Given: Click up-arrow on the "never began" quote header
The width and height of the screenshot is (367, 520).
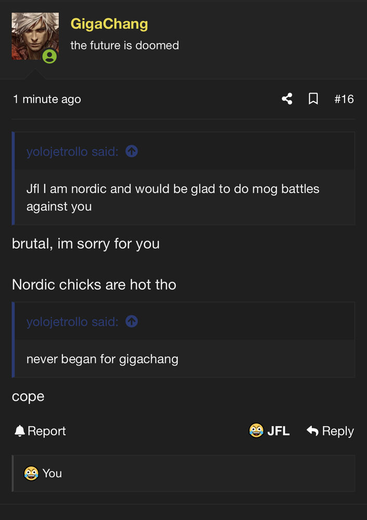Looking at the screenshot, I should pos(132,322).
